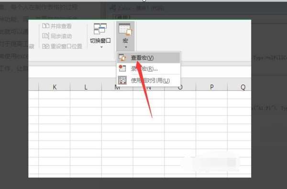Click the 重设窗口位置 button label
Viewport: 287px width, 189px height.
[x=66, y=47]
